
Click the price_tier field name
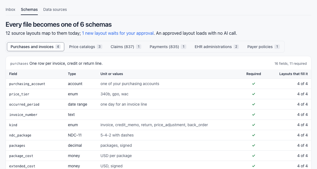[19, 94]
